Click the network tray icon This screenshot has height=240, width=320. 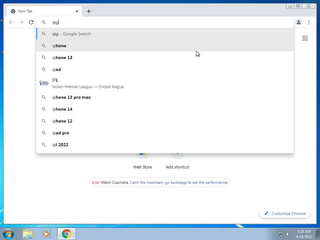[x=281, y=234]
